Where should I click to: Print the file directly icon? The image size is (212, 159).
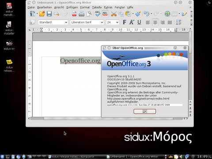tap(81, 14)
